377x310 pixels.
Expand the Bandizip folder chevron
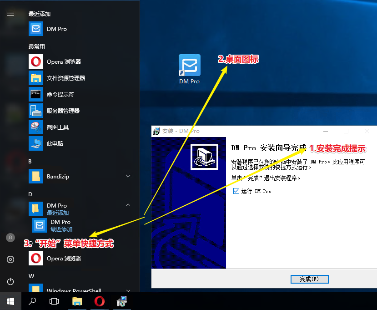(128, 176)
